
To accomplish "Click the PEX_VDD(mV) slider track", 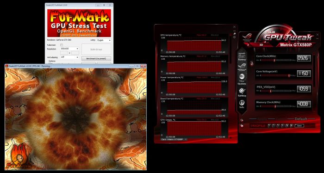I will click(x=276, y=91).
